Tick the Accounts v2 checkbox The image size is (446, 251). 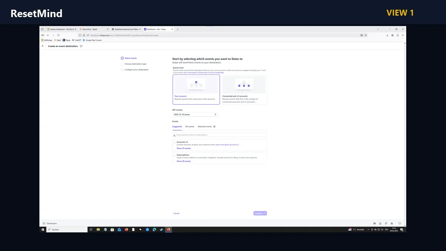point(175,142)
